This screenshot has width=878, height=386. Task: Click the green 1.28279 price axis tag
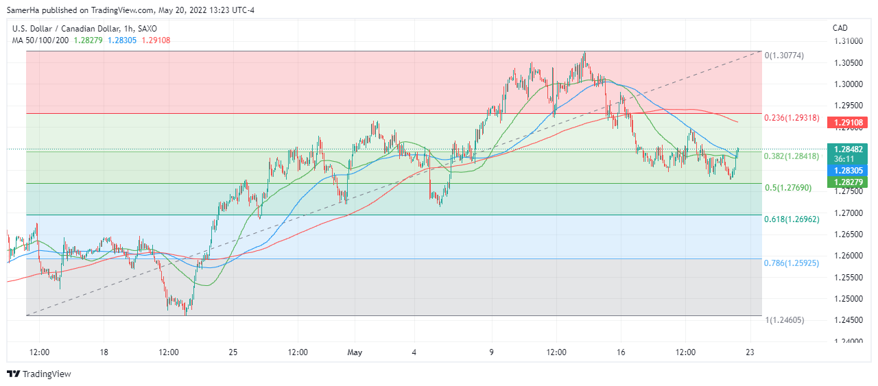coord(849,182)
